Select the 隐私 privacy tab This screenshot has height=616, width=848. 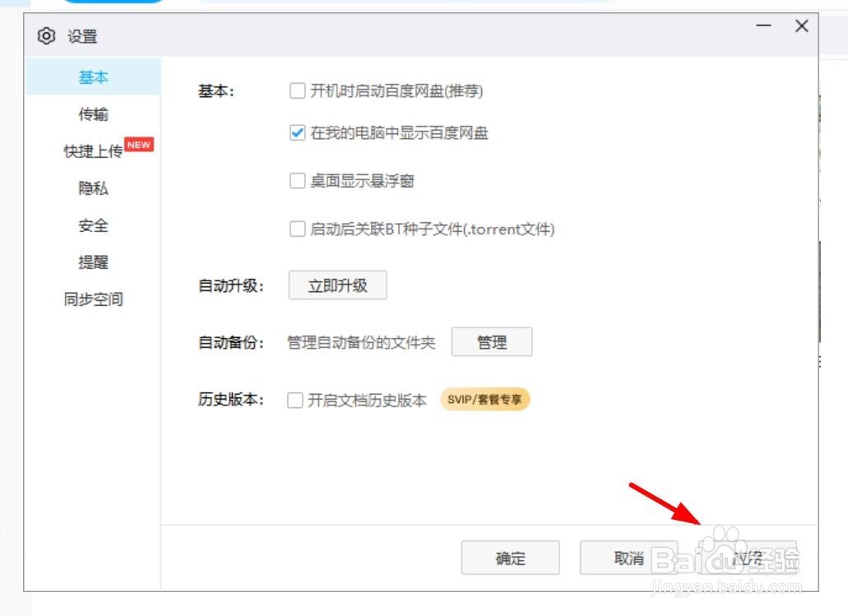94,188
